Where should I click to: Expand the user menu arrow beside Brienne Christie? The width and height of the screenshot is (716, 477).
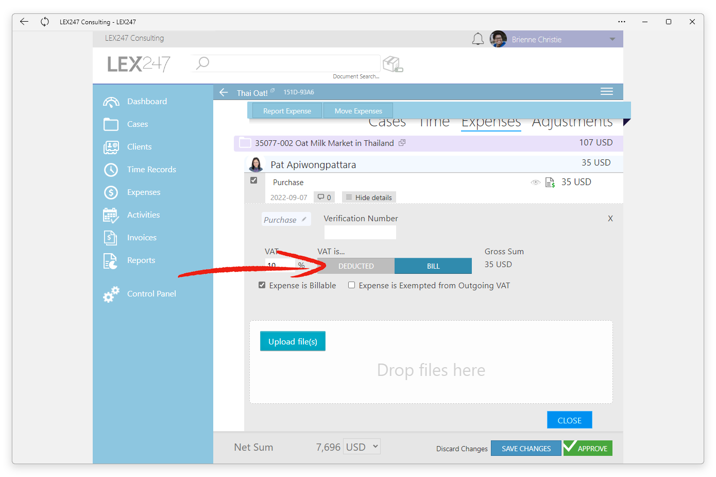(x=612, y=39)
